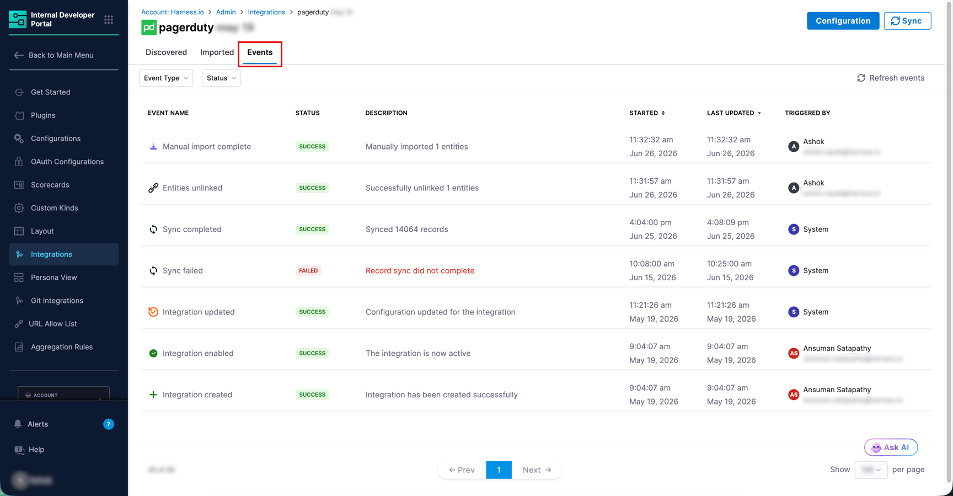Screen dimensions: 953x496
Task: Click the Manual import complete icon
Action: point(153,146)
